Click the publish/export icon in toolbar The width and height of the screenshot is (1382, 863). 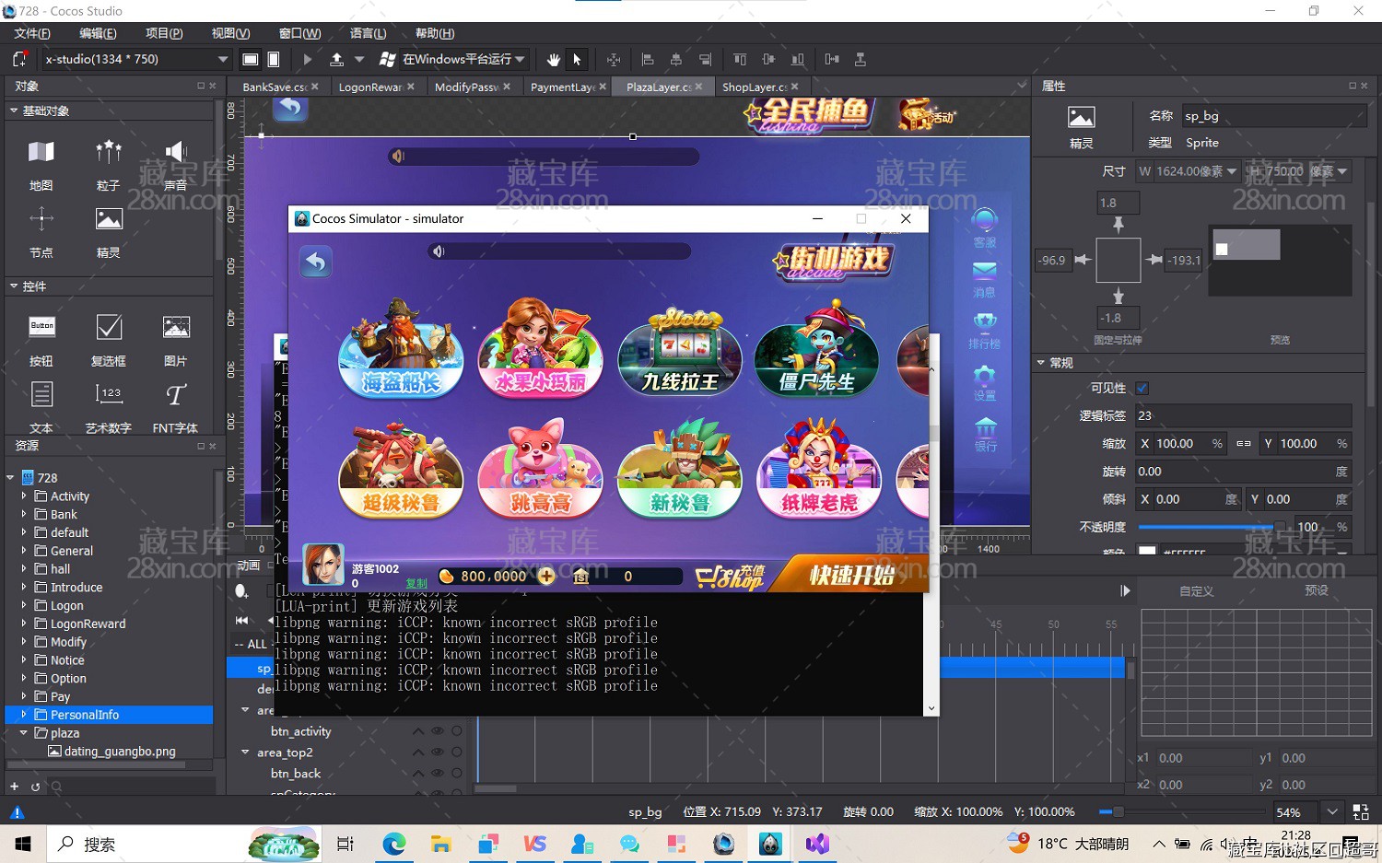click(x=336, y=59)
